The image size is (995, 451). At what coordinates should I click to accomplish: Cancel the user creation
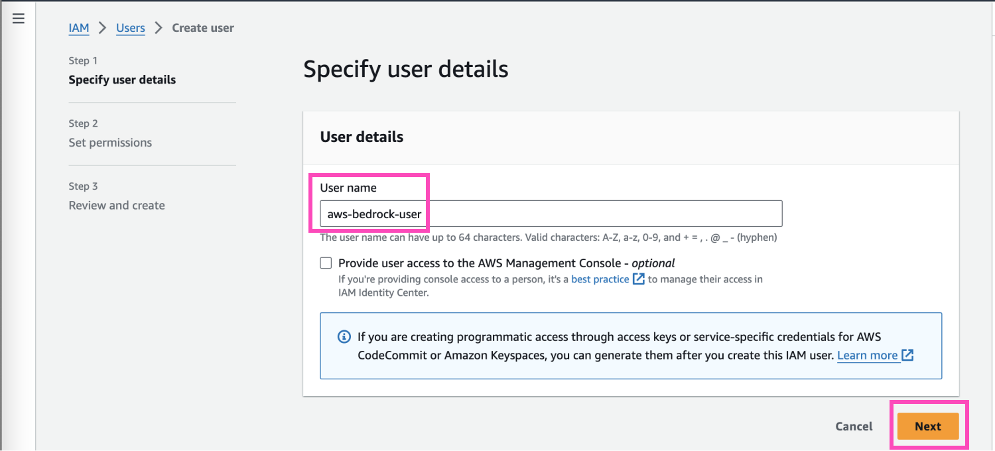point(854,426)
